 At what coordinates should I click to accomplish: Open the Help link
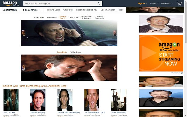(x=121, y=10)
